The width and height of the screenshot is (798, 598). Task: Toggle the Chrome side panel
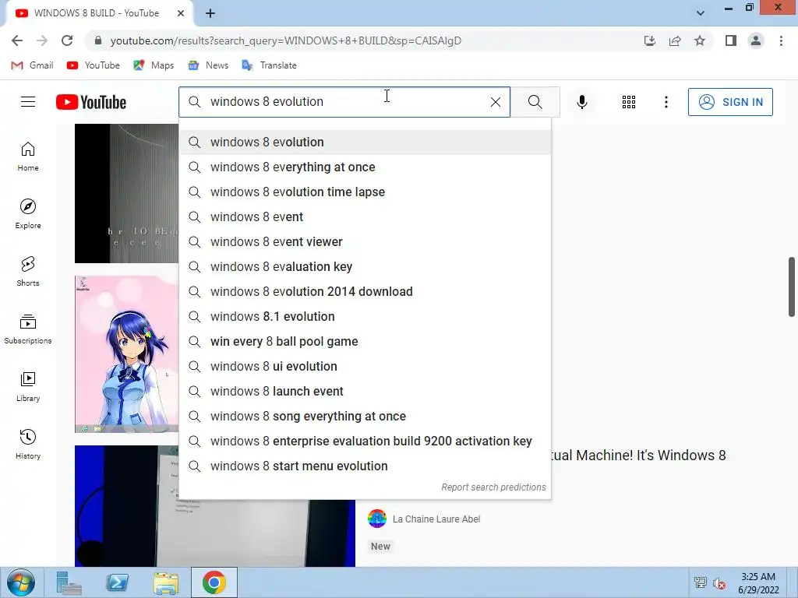[x=731, y=40]
